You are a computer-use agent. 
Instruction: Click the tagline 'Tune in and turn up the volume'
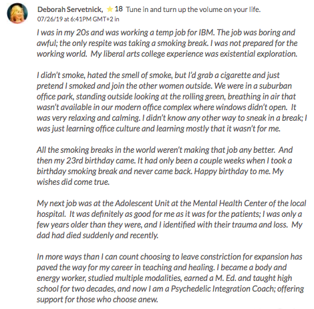193,9
